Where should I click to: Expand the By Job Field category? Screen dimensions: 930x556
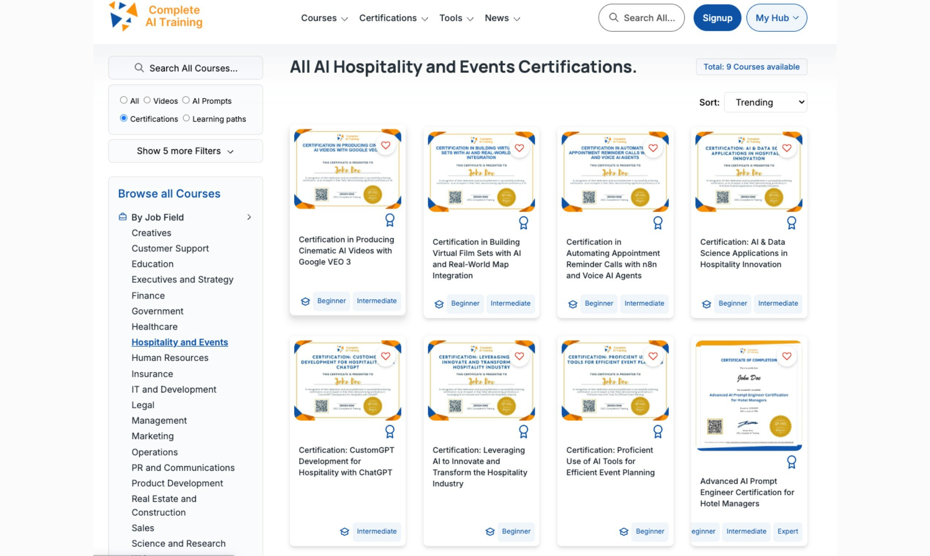249,217
